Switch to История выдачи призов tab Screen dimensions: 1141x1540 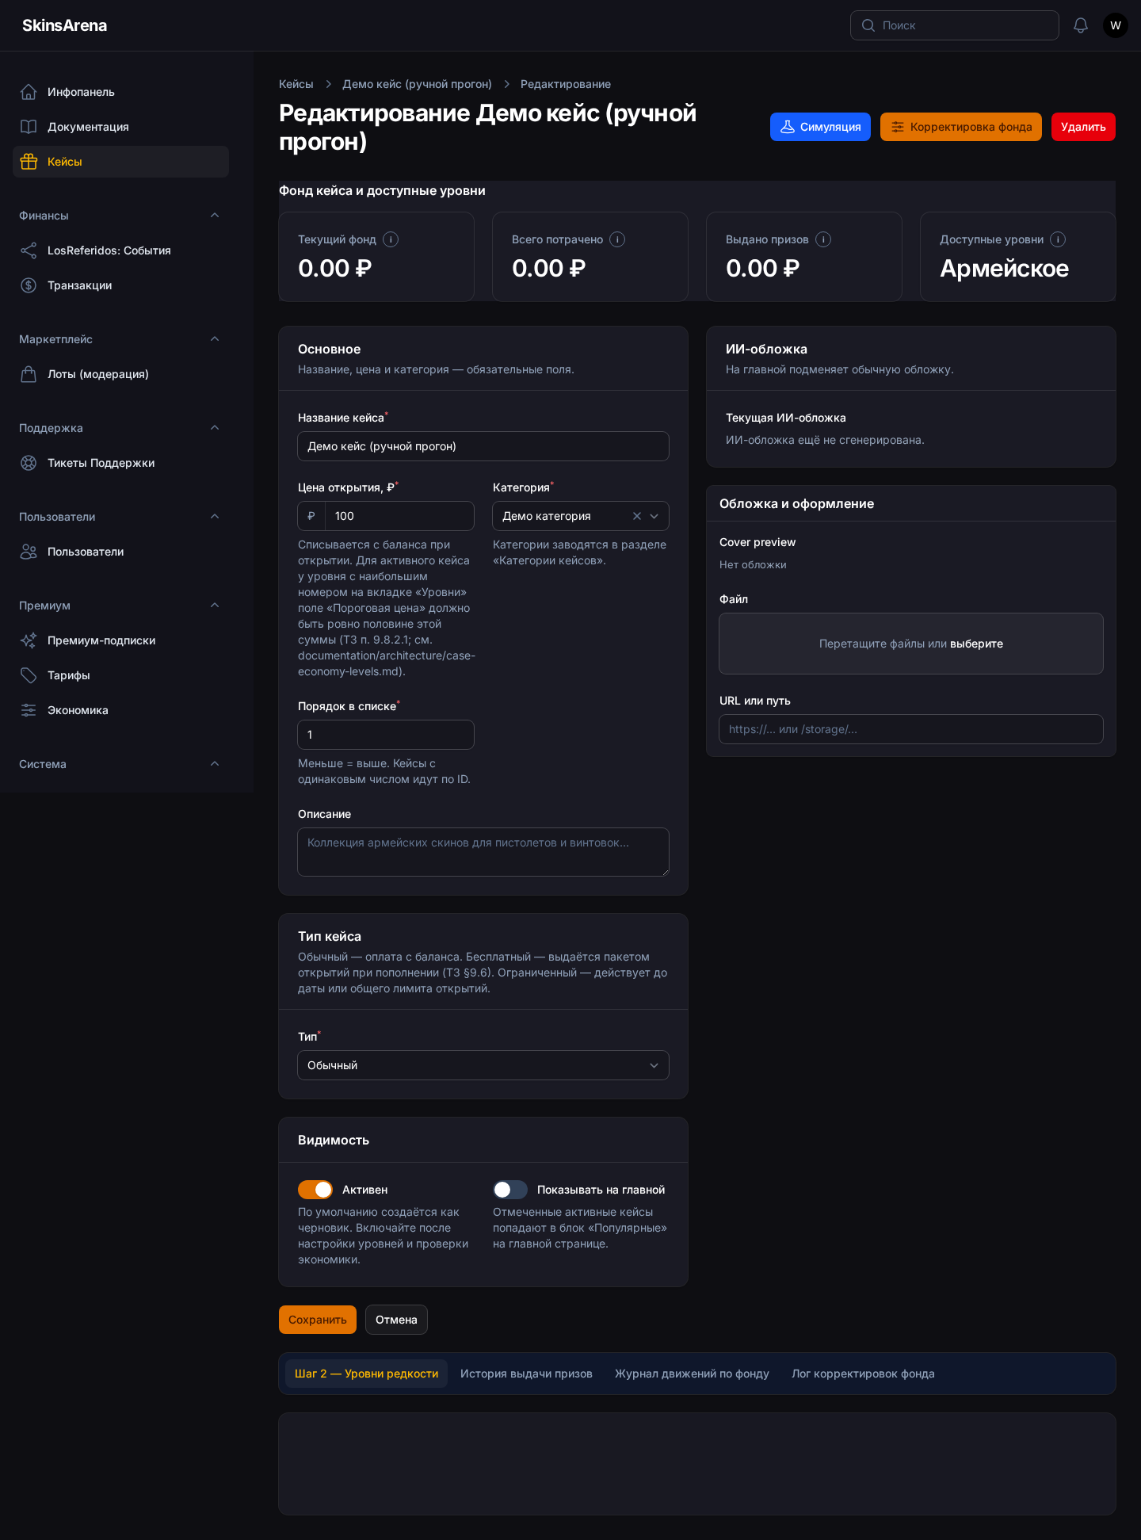pyautogui.click(x=526, y=1374)
